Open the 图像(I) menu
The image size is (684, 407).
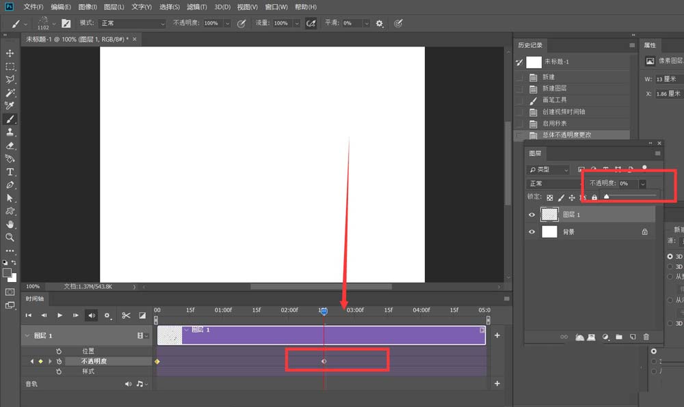coord(88,7)
